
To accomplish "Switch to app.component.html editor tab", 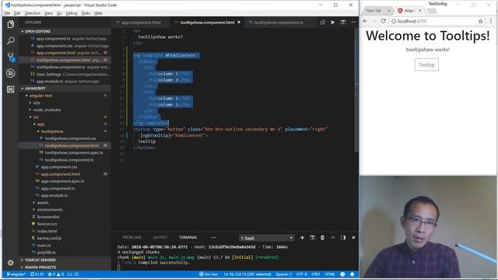I will pyautogui.click(x=140, y=23).
